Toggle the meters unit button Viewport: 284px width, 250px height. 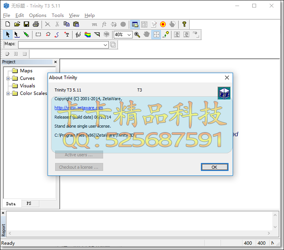tap(94, 24)
